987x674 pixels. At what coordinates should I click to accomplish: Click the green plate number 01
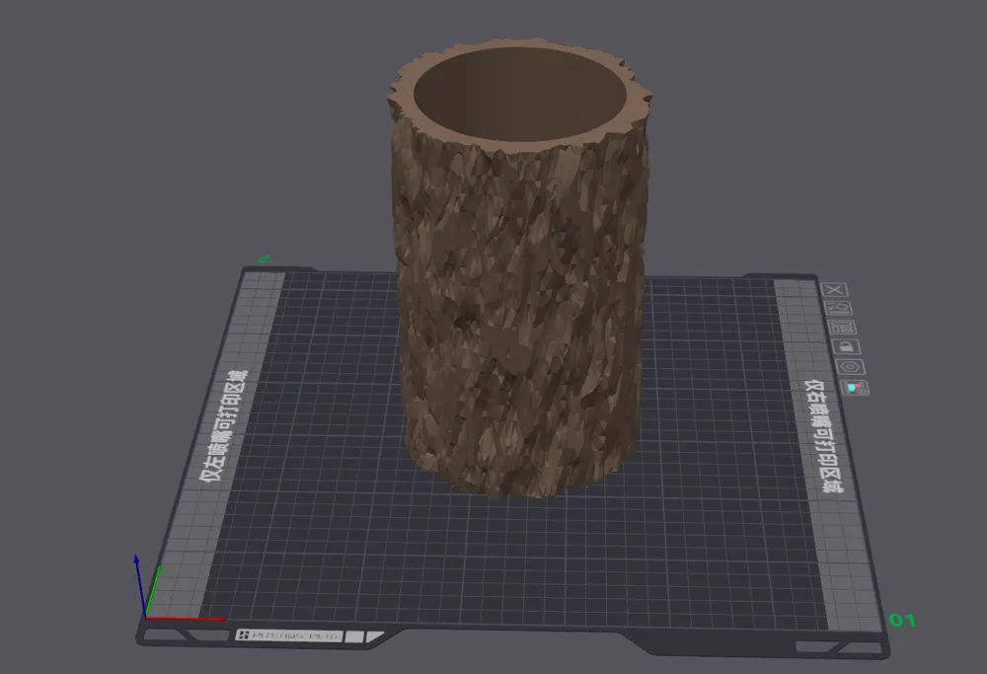[901, 621]
